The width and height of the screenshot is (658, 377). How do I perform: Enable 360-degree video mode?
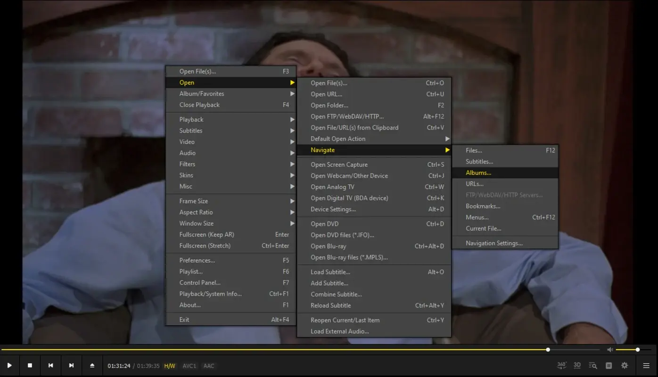(561, 365)
